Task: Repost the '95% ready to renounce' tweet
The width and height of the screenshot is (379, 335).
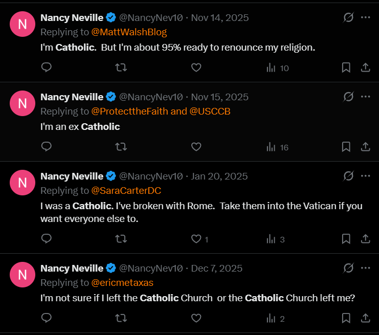Action: coord(121,68)
